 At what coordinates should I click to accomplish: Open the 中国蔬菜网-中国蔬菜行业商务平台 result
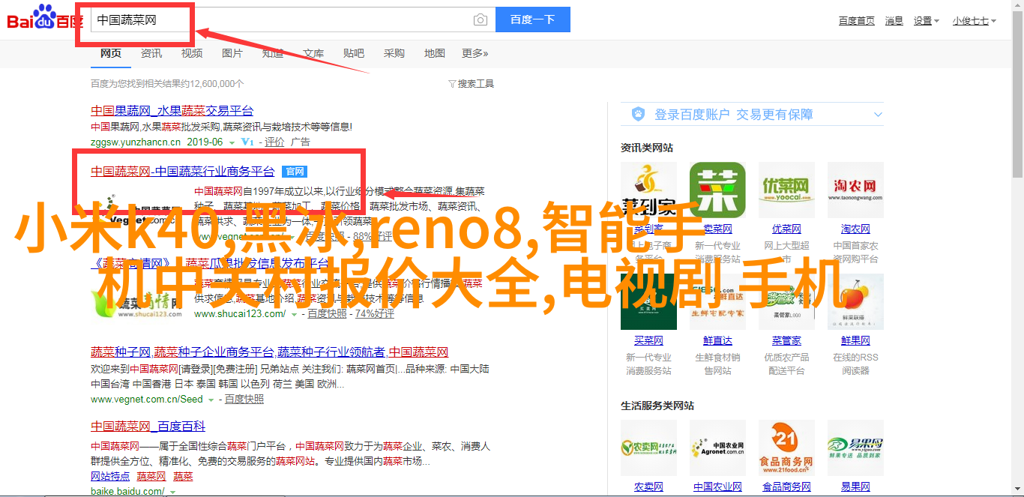point(183,172)
